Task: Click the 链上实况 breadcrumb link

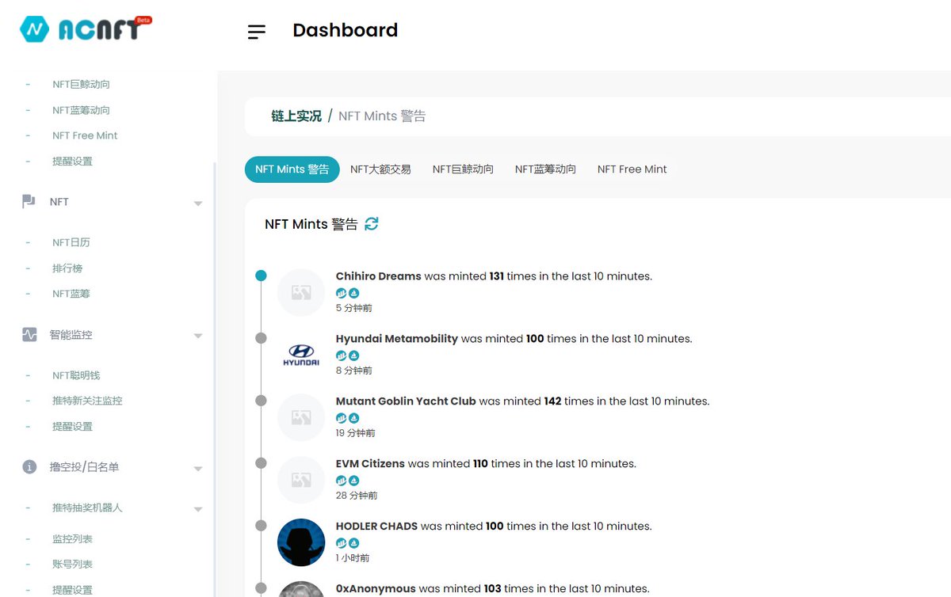Action: point(296,116)
